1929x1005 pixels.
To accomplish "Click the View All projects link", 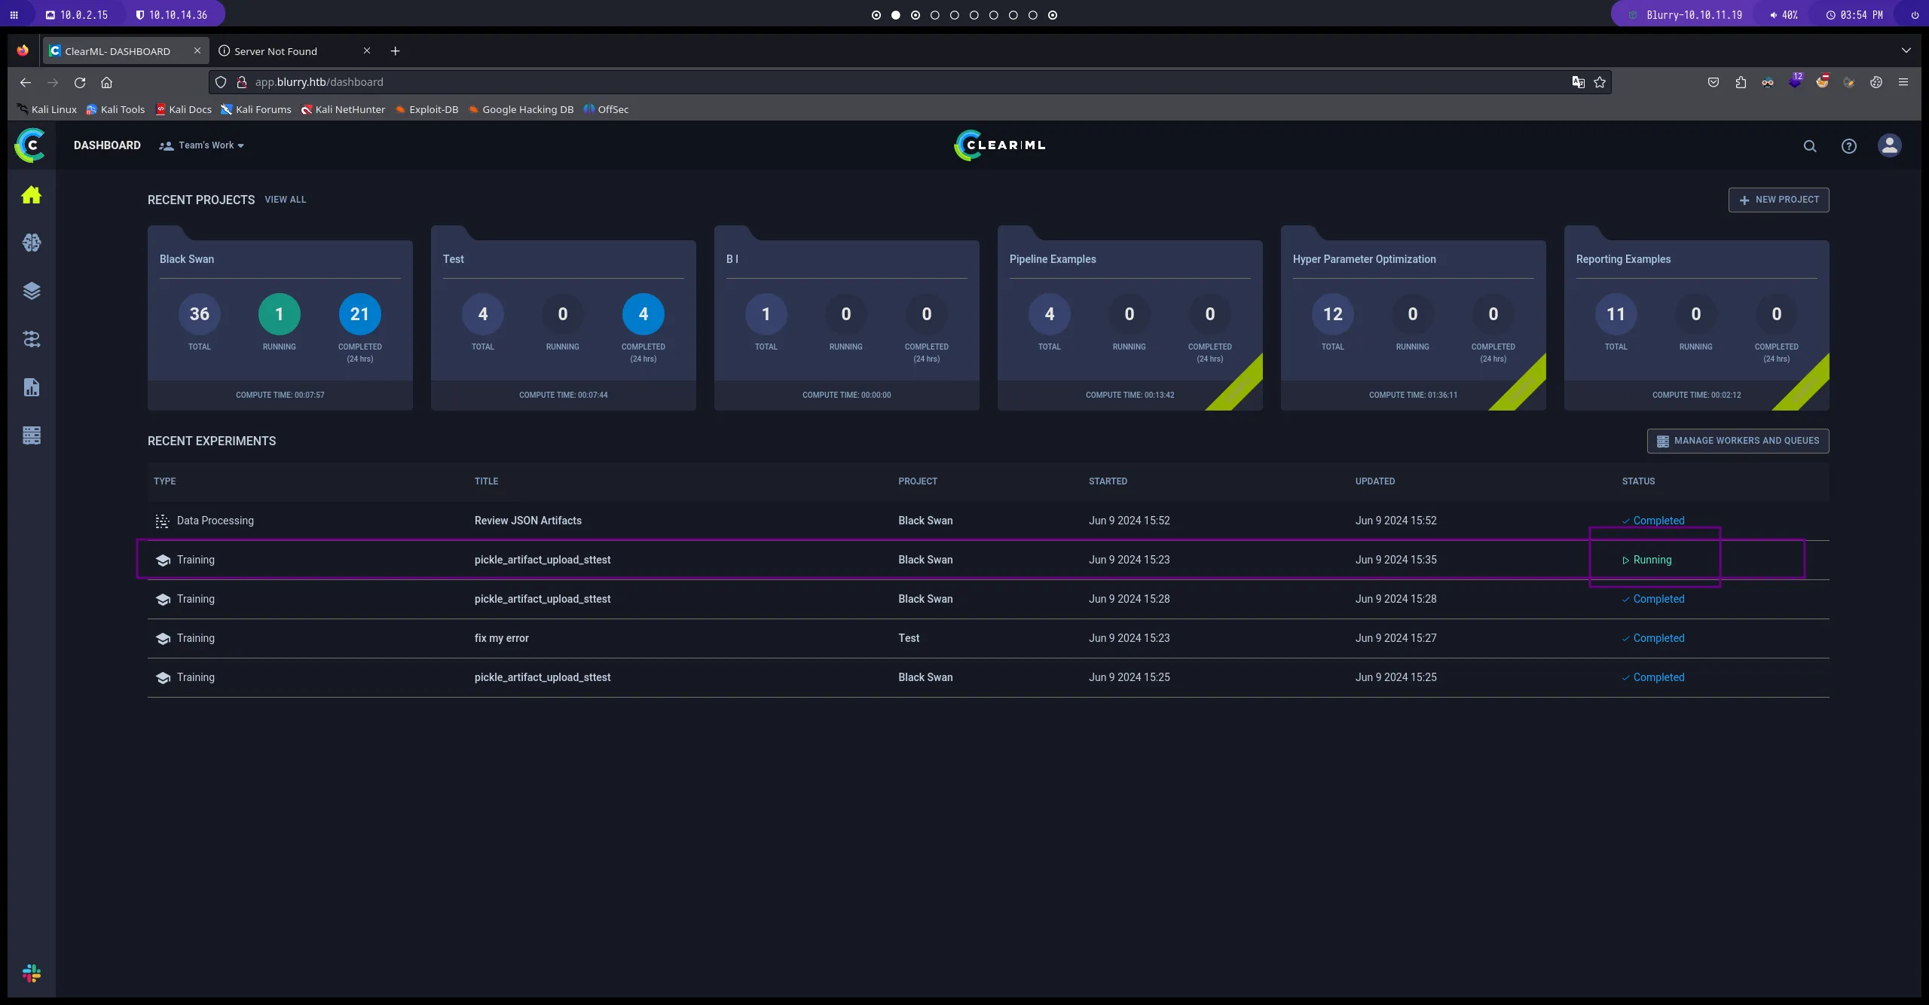I will pos(285,200).
